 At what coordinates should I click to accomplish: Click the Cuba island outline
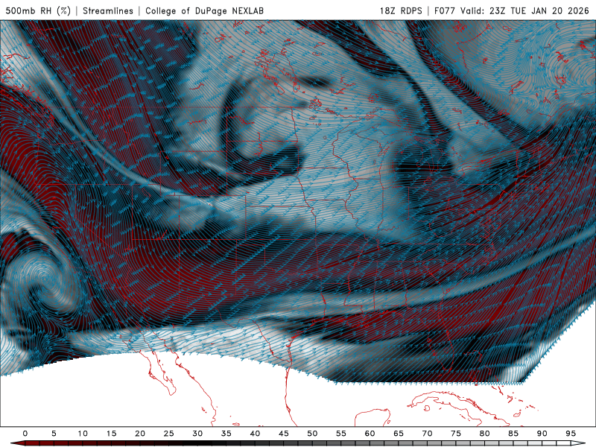click(458, 408)
